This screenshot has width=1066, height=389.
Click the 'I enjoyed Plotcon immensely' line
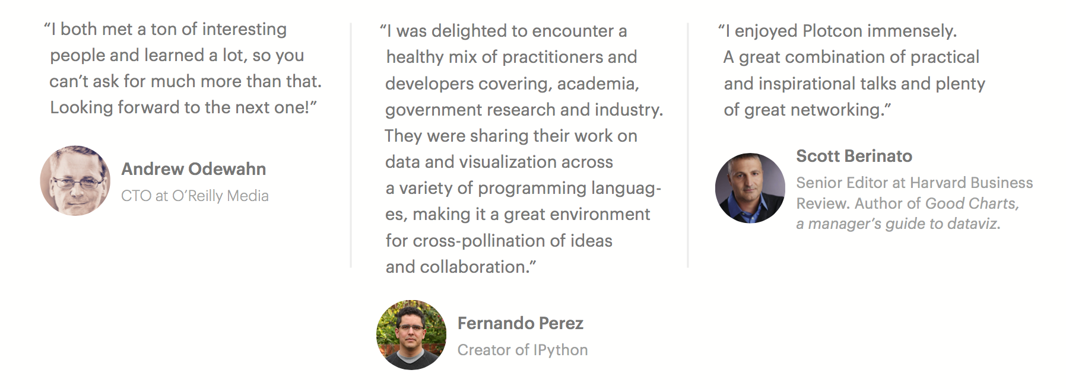(x=837, y=31)
